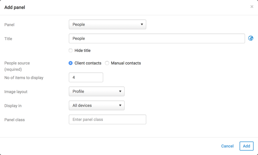258x155 pixels.
Task: Select the Client contacts radio button
Action: [71, 63]
